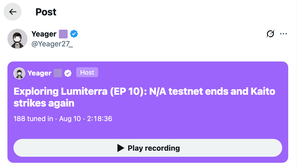Viewport: 297px width, 168px height.
Task: Click the Post page heading
Action: pos(46,12)
